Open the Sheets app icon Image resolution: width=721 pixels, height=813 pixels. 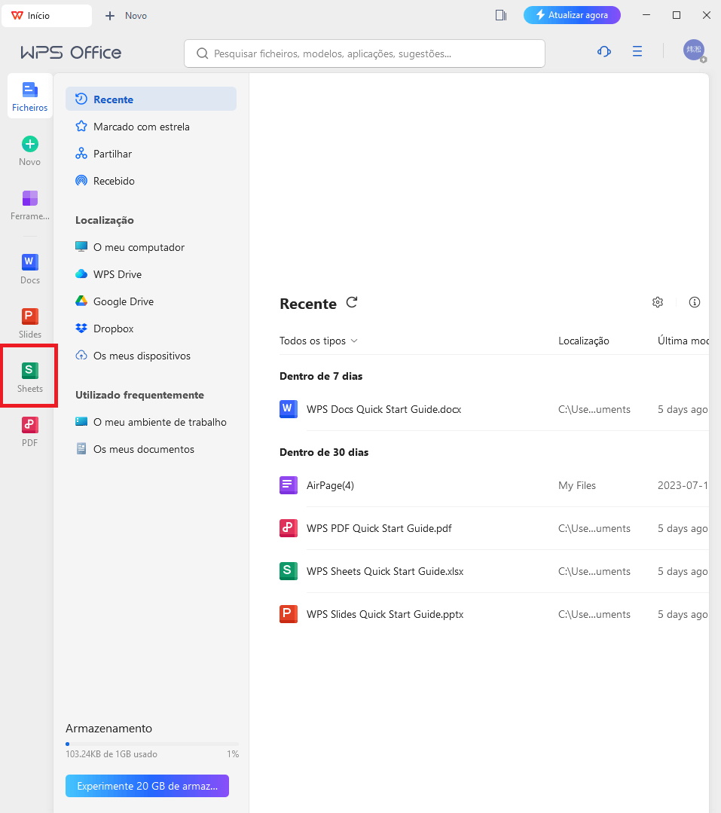(29, 370)
